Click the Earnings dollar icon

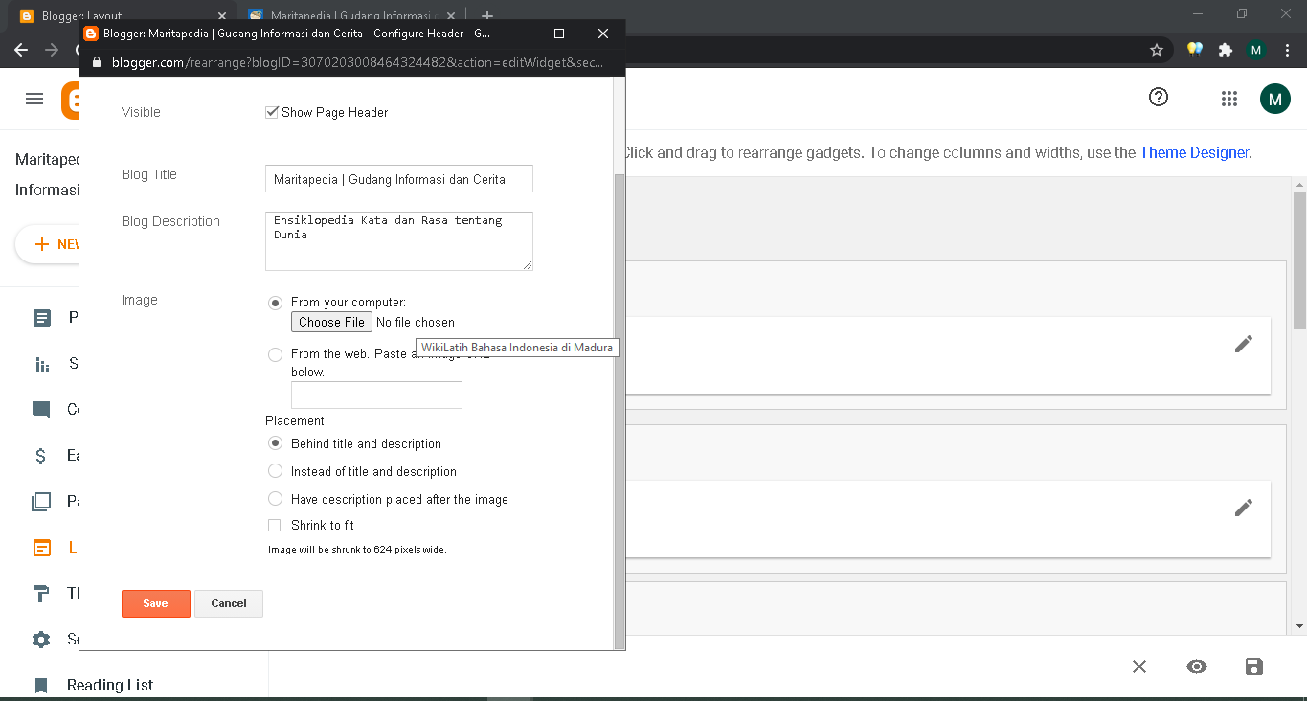point(41,456)
